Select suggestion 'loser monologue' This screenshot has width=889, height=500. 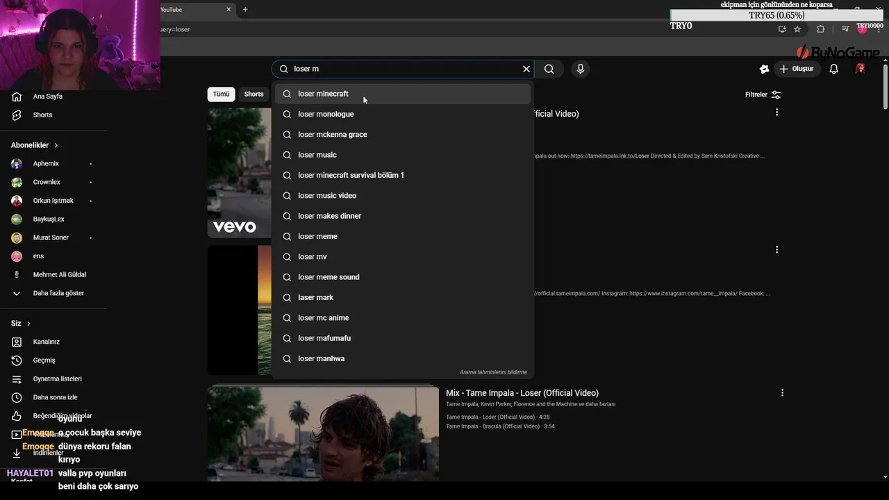pos(403,114)
